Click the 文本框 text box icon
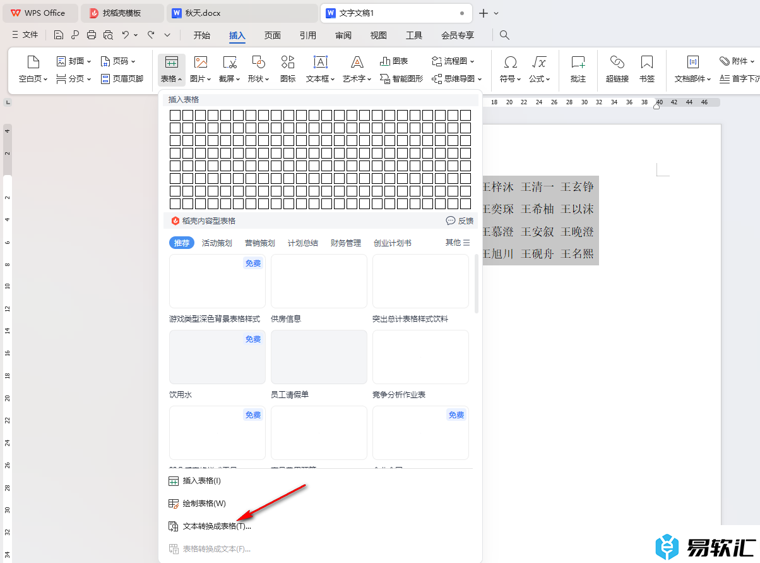The height and width of the screenshot is (563, 760). coord(321,62)
